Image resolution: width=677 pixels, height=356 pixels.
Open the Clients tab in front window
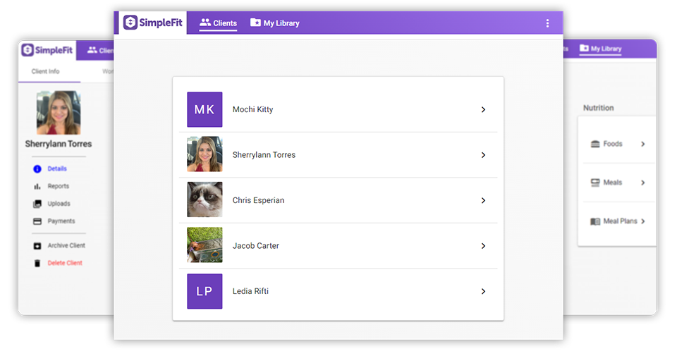click(218, 23)
